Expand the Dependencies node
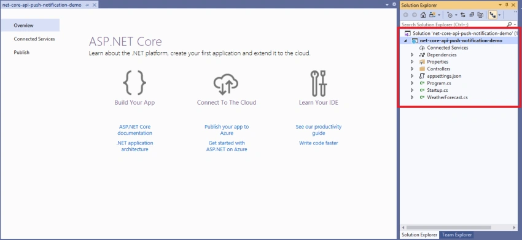The image size is (522, 240). coord(412,54)
